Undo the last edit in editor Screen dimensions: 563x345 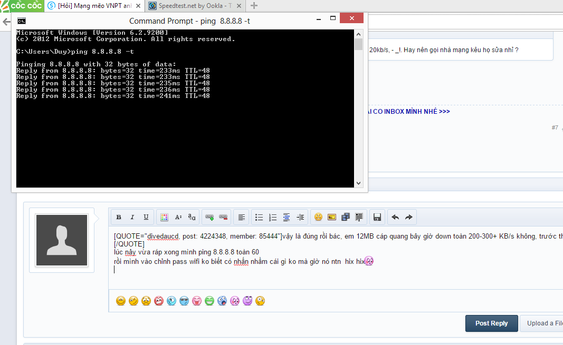point(395,217)
